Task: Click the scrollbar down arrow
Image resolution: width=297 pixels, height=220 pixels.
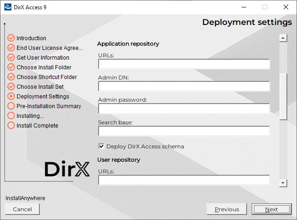Action: [x=283, y=183]
